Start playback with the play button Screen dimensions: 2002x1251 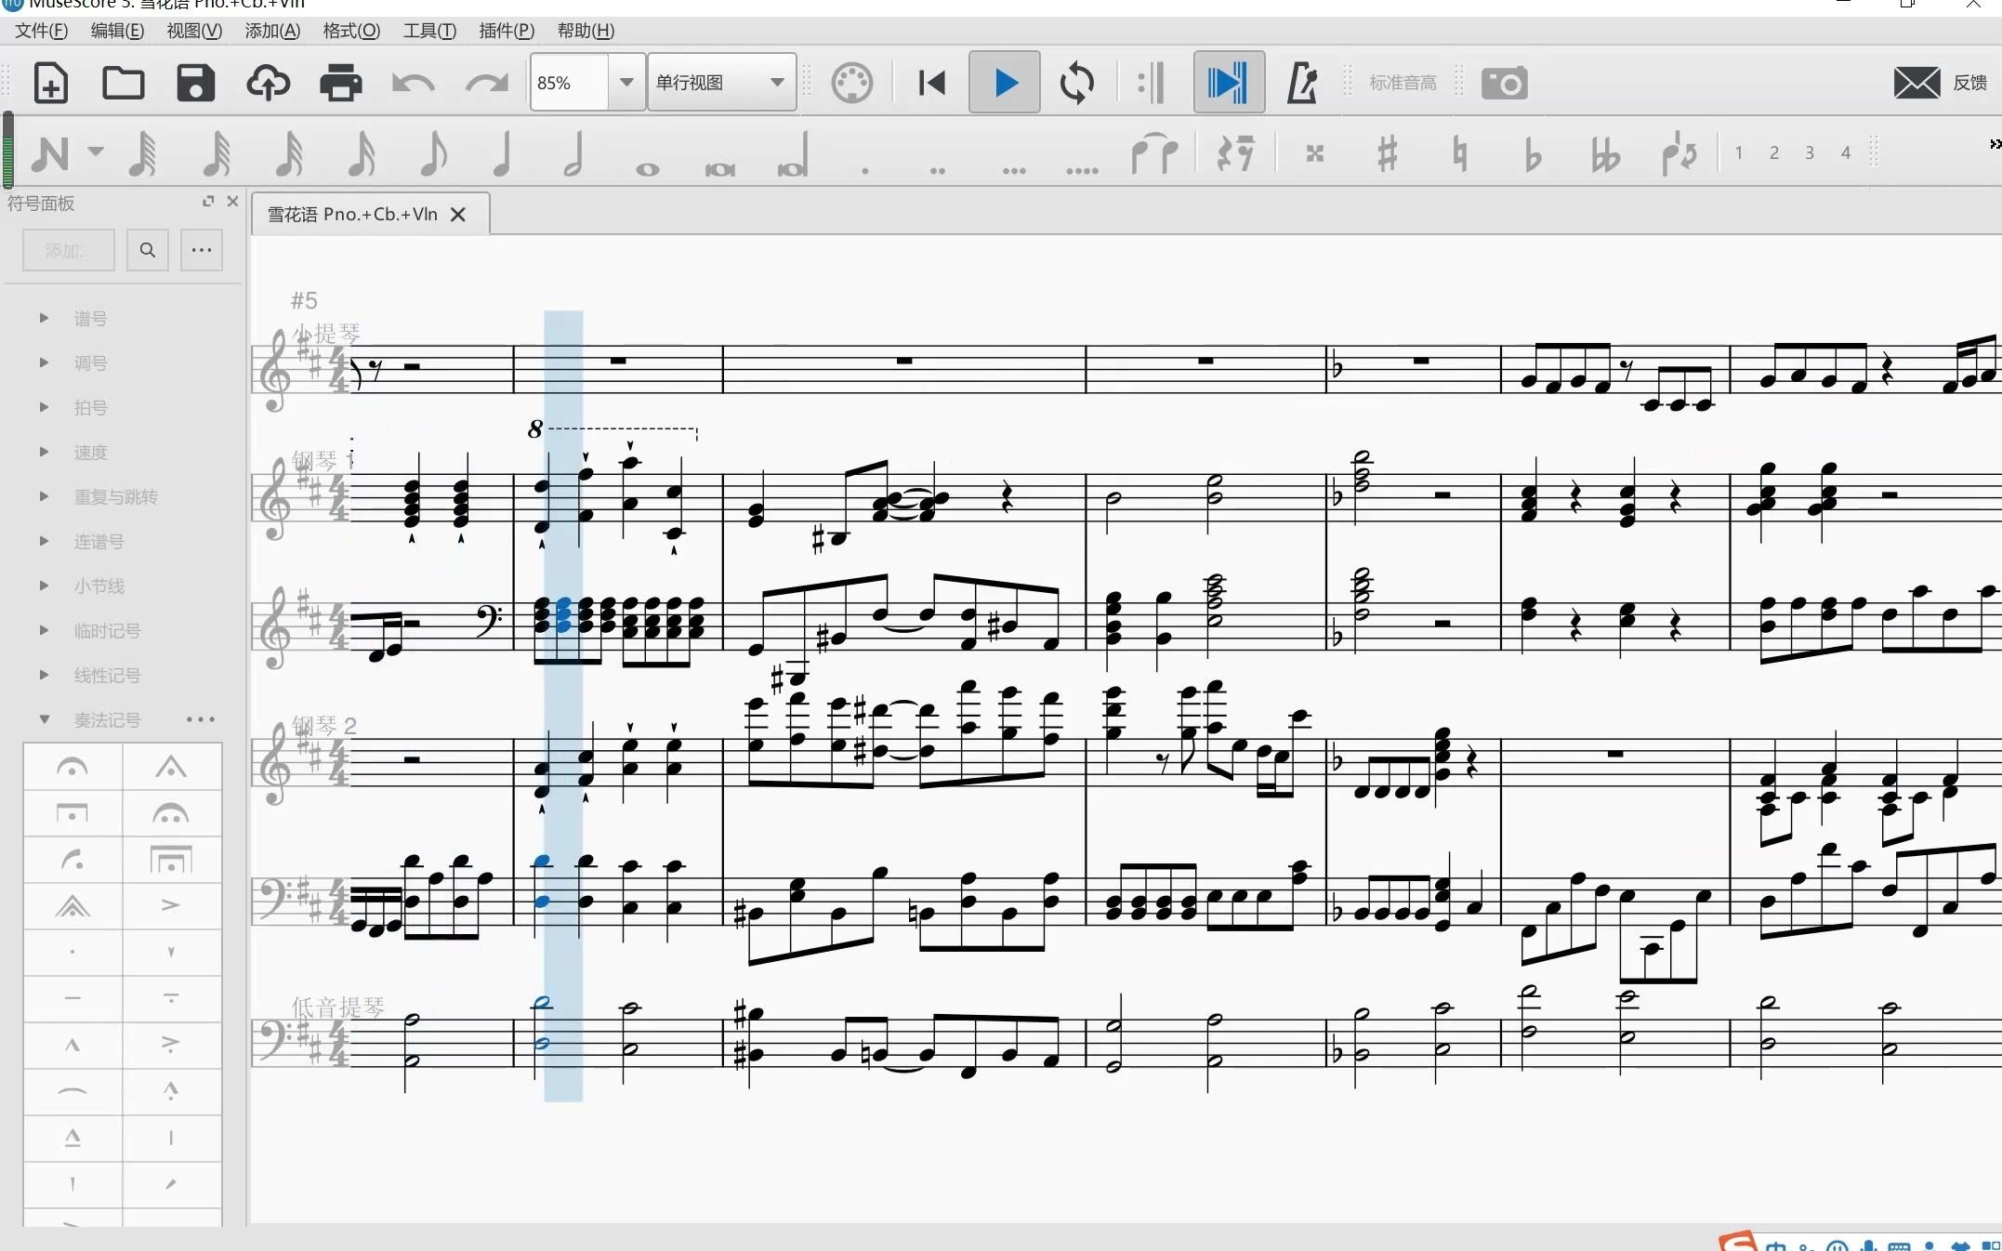pyautogui.click(x=1004, y=83)
